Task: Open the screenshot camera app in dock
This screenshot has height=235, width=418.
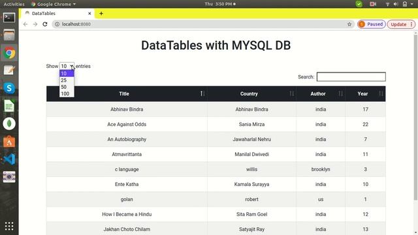Action: point(9,177)
